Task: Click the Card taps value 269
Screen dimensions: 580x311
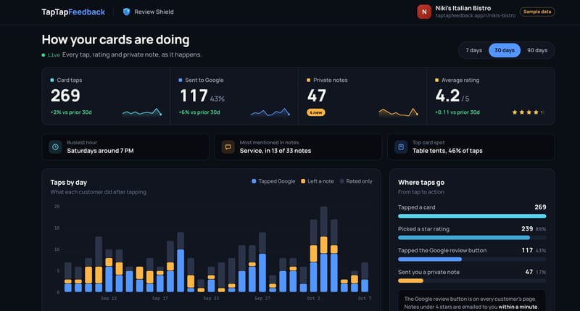Action: pyautogui.click(x=65, y=96)
